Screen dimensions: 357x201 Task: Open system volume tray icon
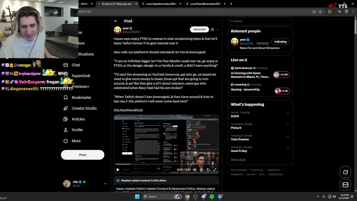click(335, 197)
